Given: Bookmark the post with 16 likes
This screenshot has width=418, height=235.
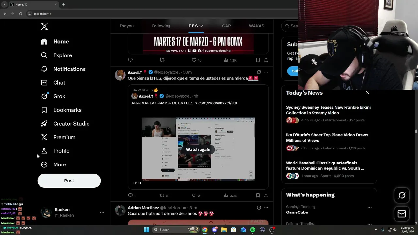Looking at the screenshot, I should (x=258, y=60).
